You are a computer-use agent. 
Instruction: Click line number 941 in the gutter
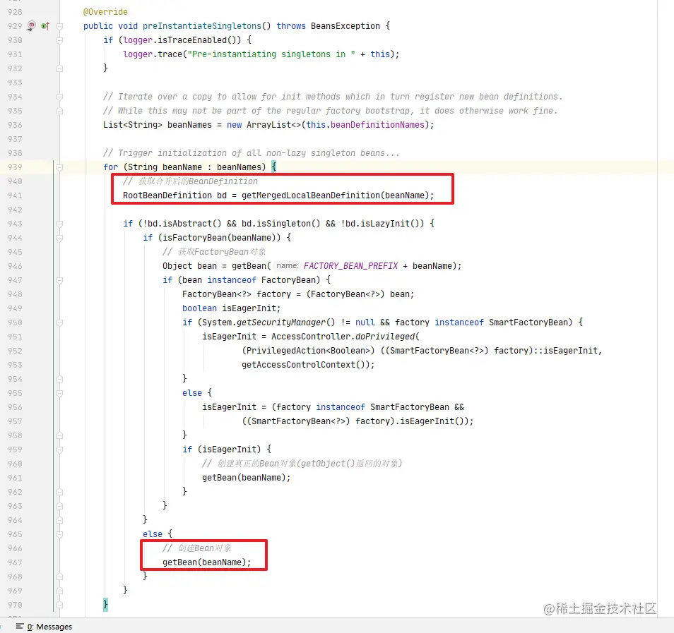[15, 195]
